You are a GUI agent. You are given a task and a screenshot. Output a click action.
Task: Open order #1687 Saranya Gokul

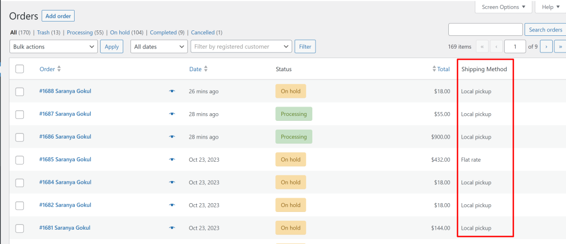[x=65, y=114]
